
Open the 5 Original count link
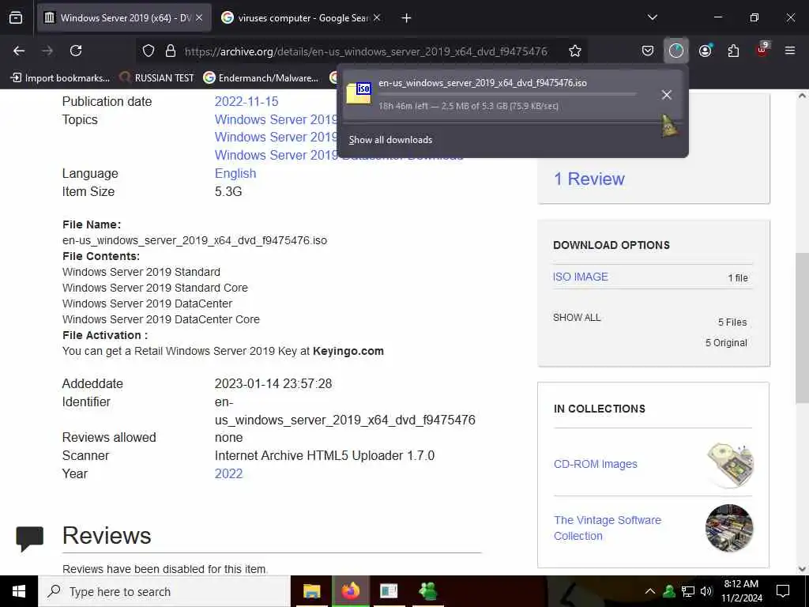click(x=727, y=343)
